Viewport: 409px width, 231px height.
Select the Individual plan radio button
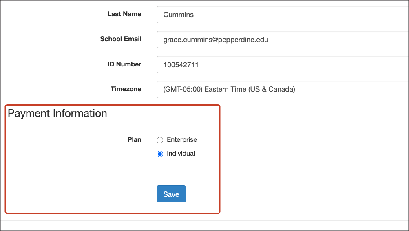pos(160,154)
